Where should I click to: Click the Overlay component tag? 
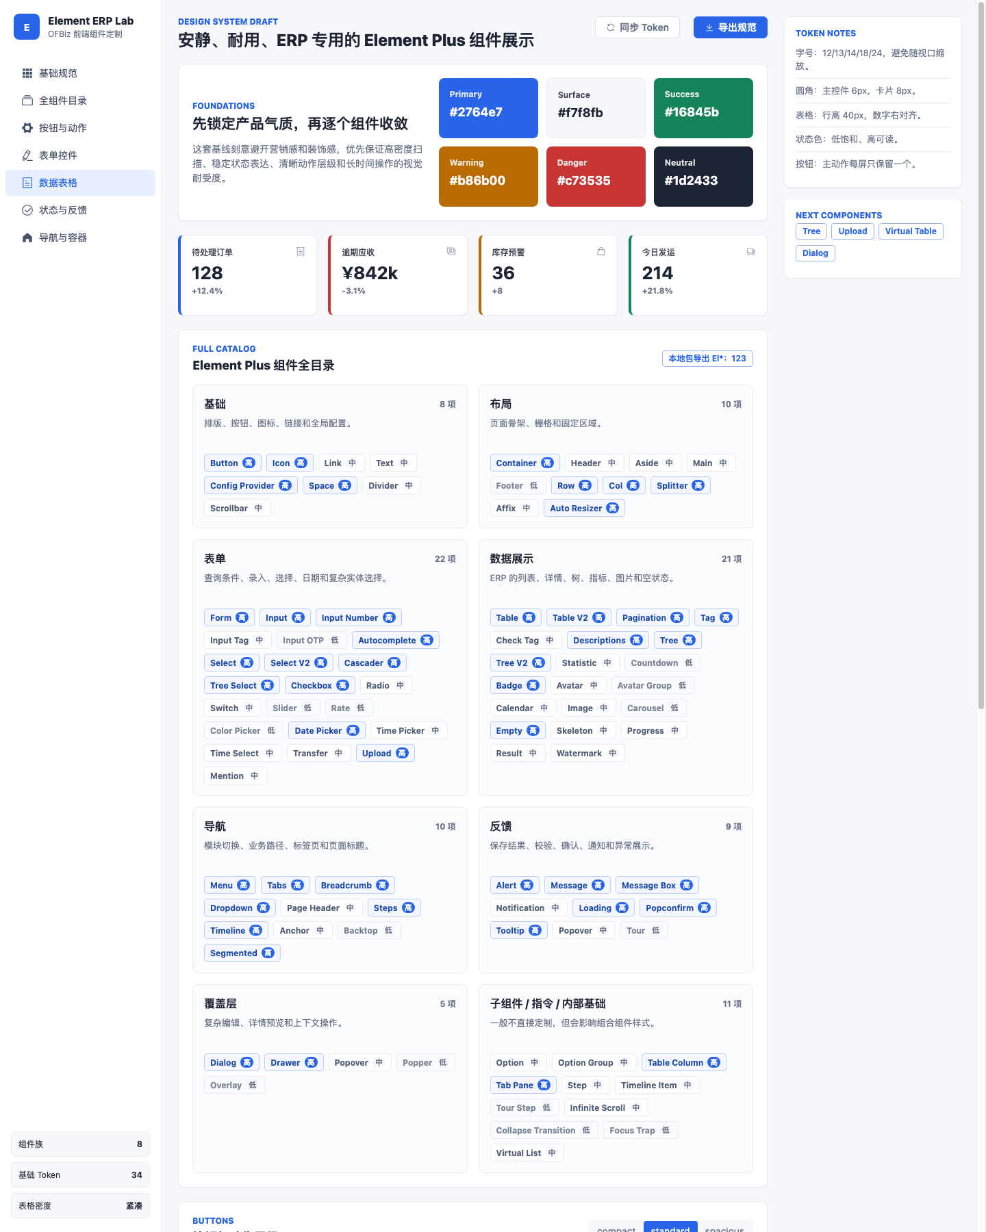234,1086
